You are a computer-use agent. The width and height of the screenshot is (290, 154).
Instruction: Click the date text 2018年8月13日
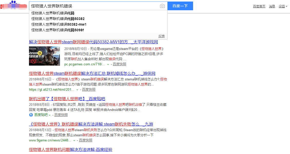pos(40,130)
